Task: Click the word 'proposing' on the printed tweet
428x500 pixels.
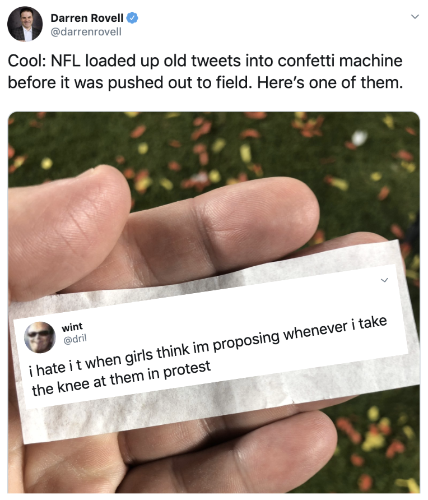Action: pyautogui.click(x=246, y=341)
